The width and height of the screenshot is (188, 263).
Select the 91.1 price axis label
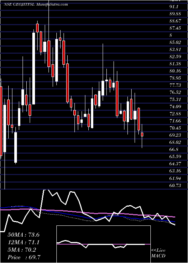174,7
